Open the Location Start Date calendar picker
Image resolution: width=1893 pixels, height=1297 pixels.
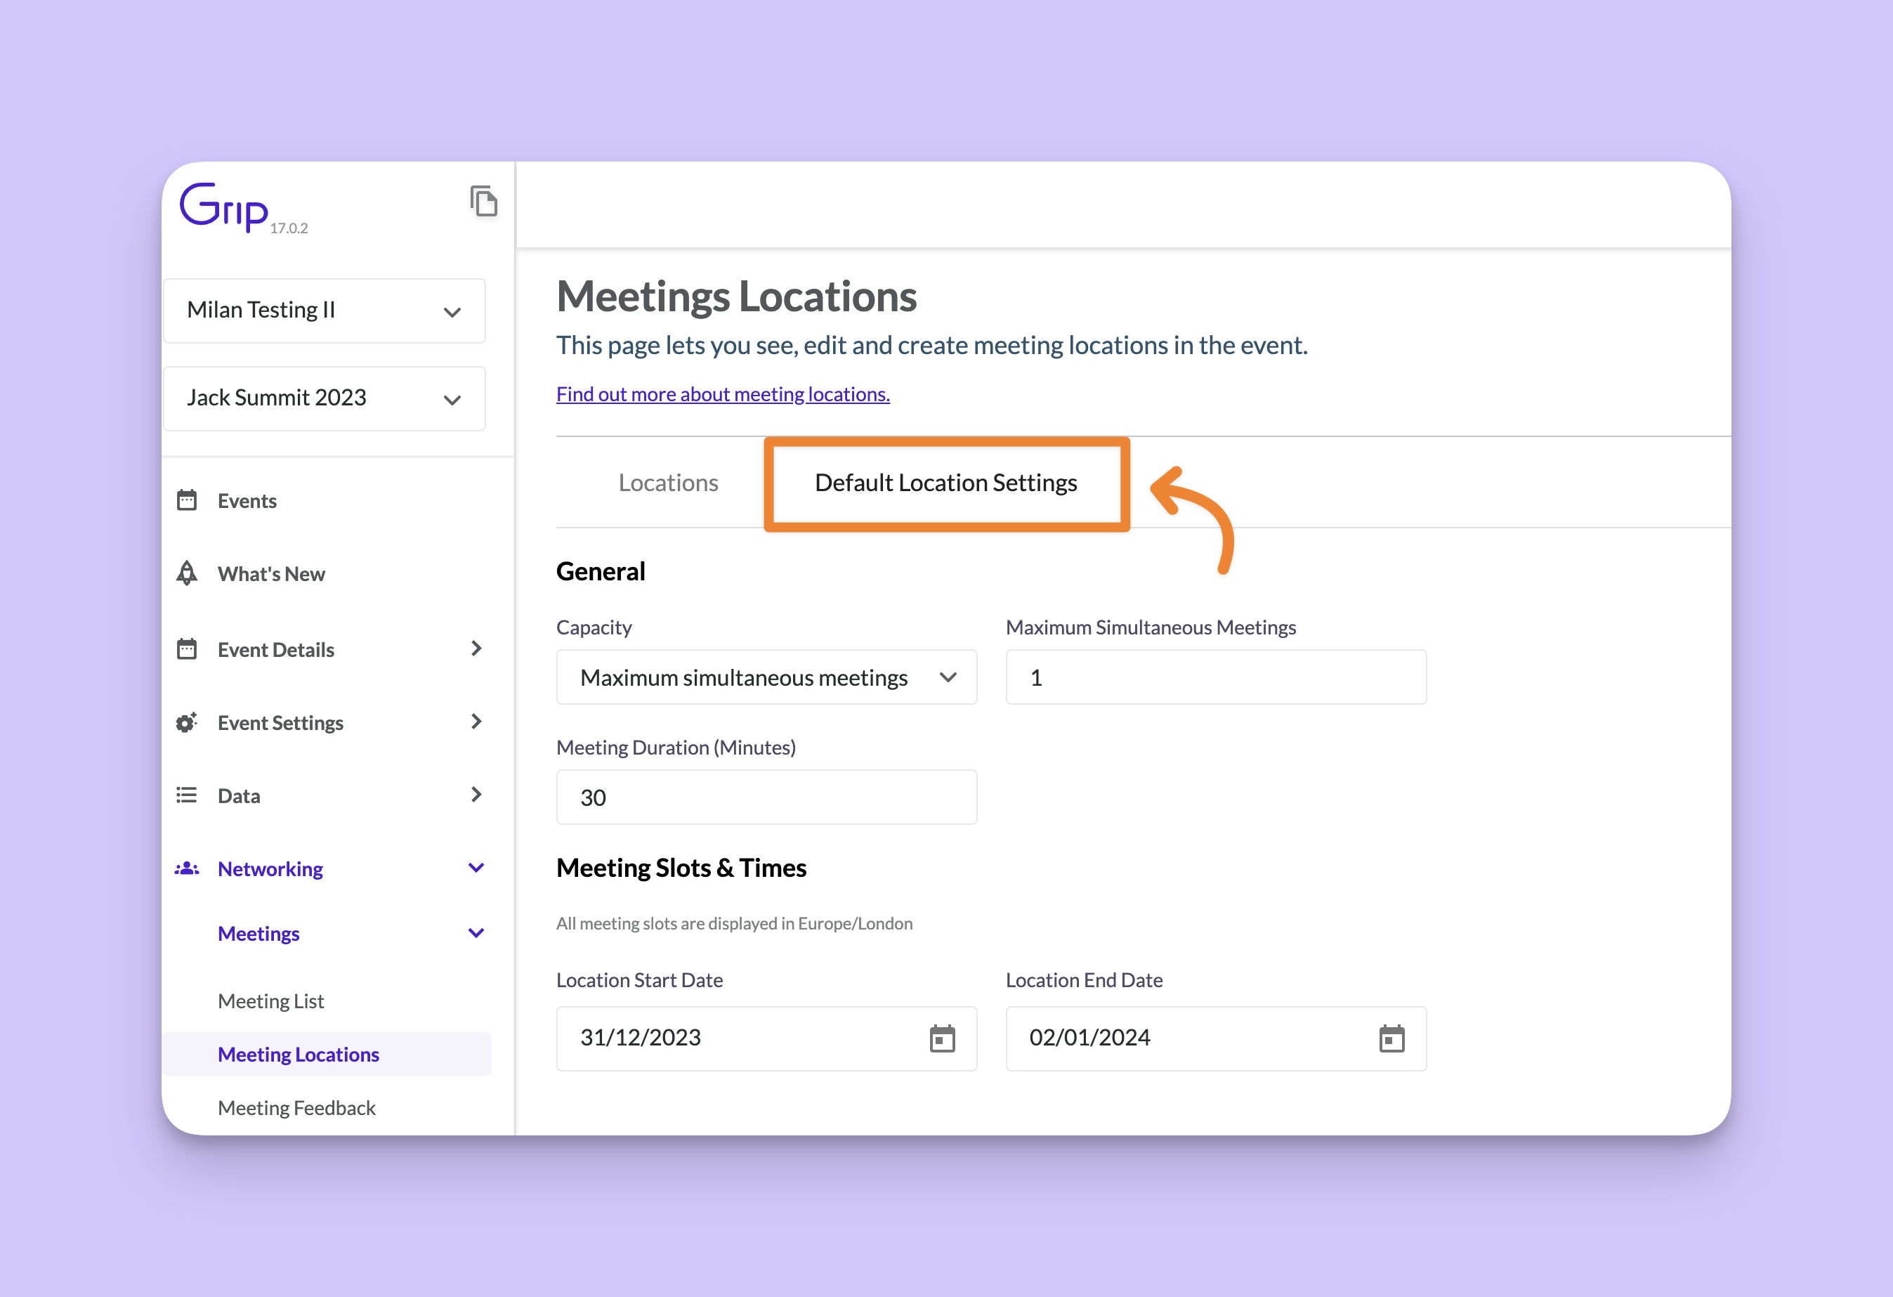(943, 1038)
